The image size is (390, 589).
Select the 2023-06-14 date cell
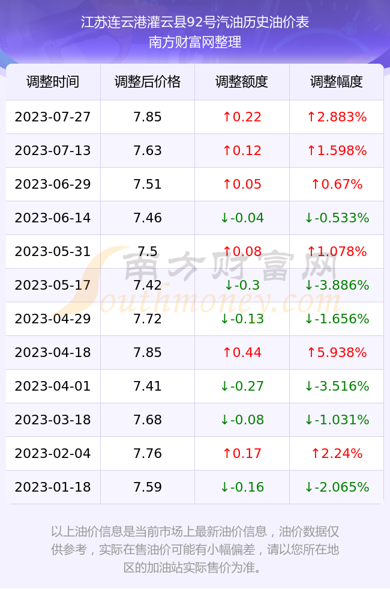click(x=53, y=218)
